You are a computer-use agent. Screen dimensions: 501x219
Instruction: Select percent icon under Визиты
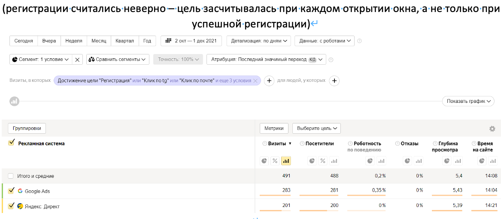tap(275, 161)
